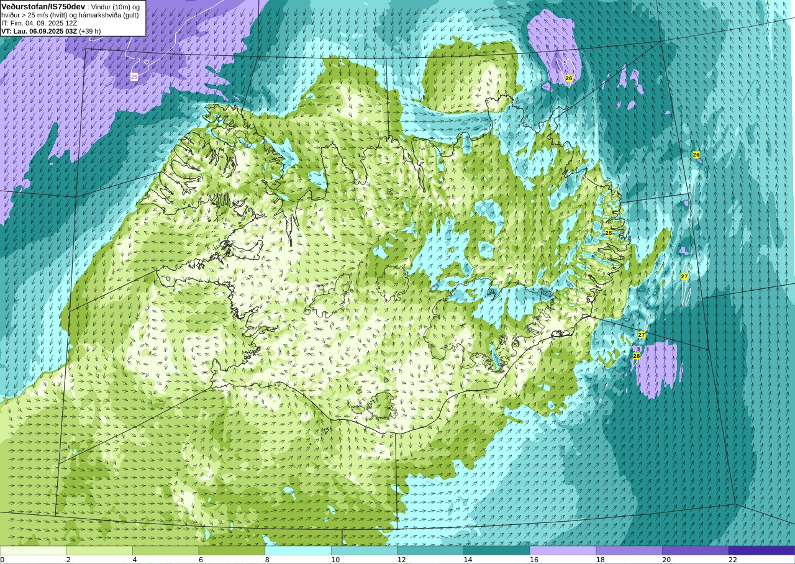Click the legend scale number 0
This screenshot has width=795, height=564.
pyautogui.click(x=2, y=560)
